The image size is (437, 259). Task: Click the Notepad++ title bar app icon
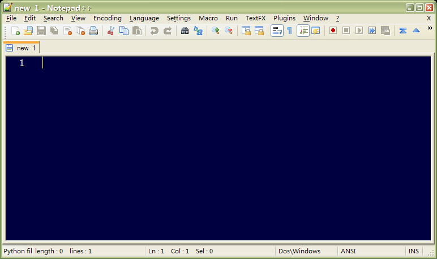pyautogui.click(x=8, y=7)
